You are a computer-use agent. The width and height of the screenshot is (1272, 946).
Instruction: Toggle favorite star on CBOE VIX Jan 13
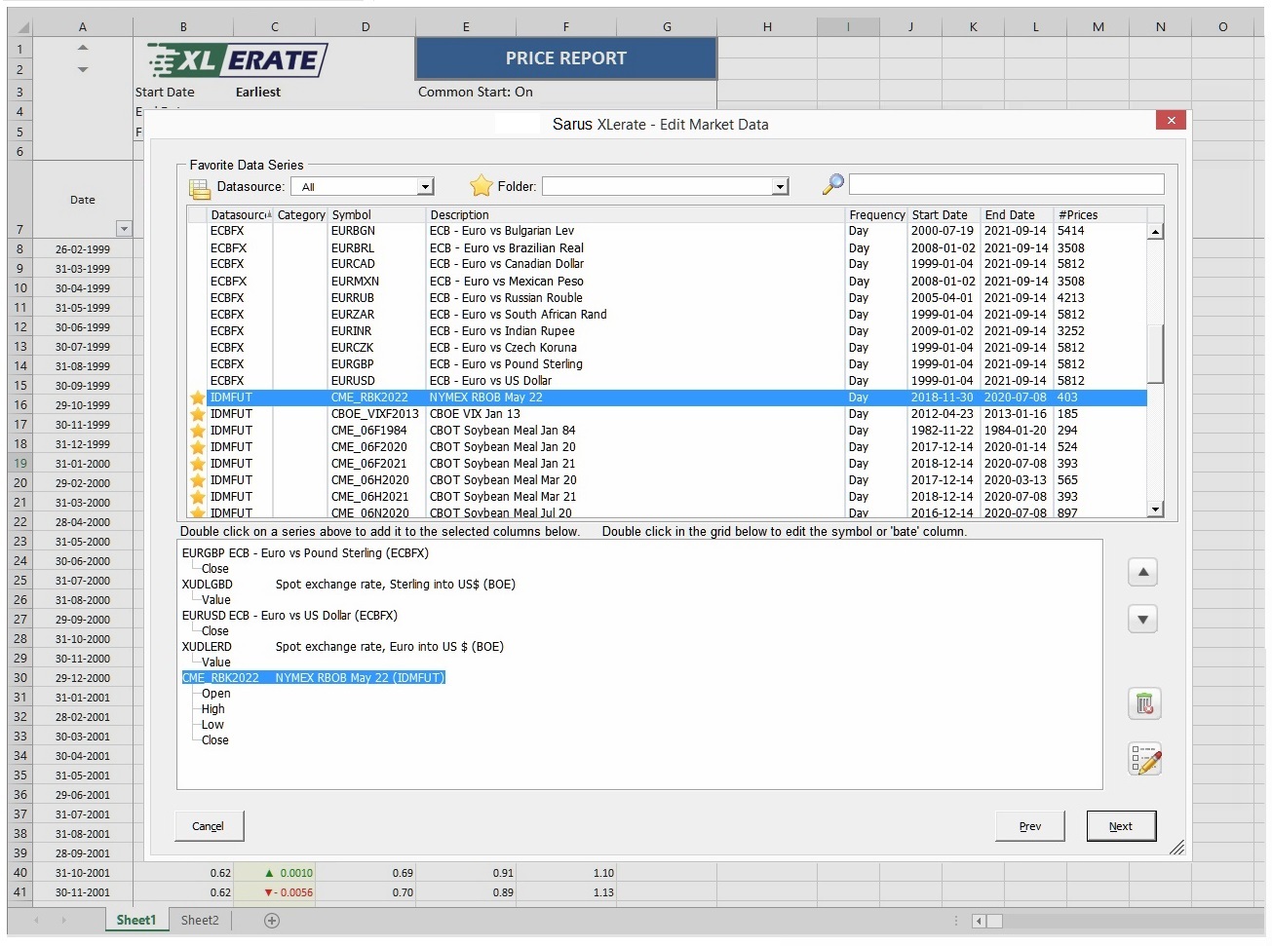[198, 414]
